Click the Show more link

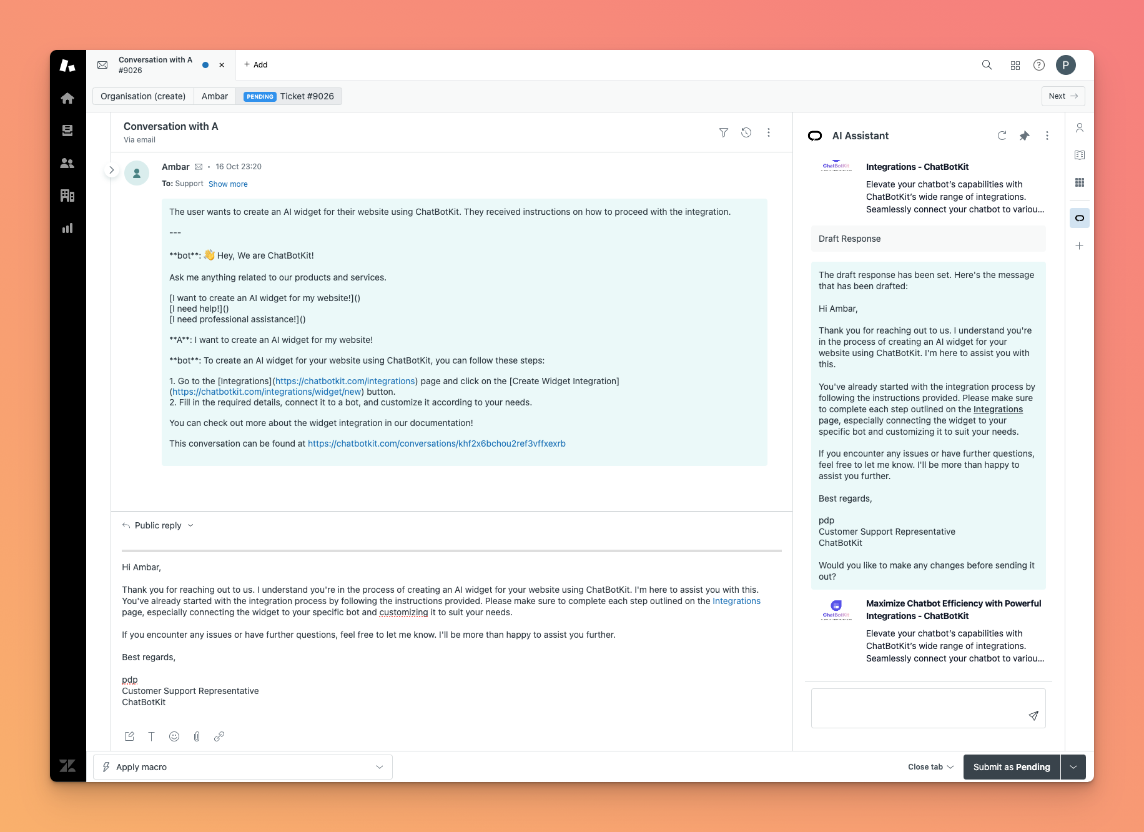(228, 184)
